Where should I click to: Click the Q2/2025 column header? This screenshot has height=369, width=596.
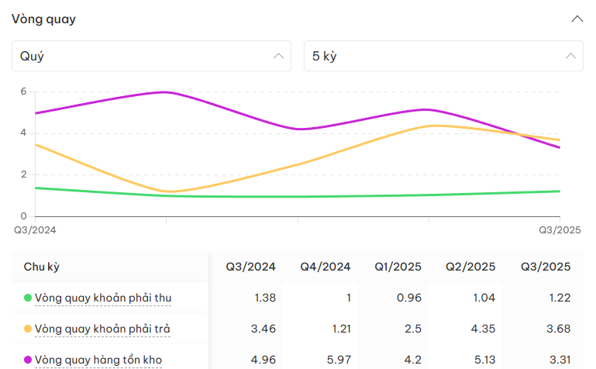pos(470,267)
